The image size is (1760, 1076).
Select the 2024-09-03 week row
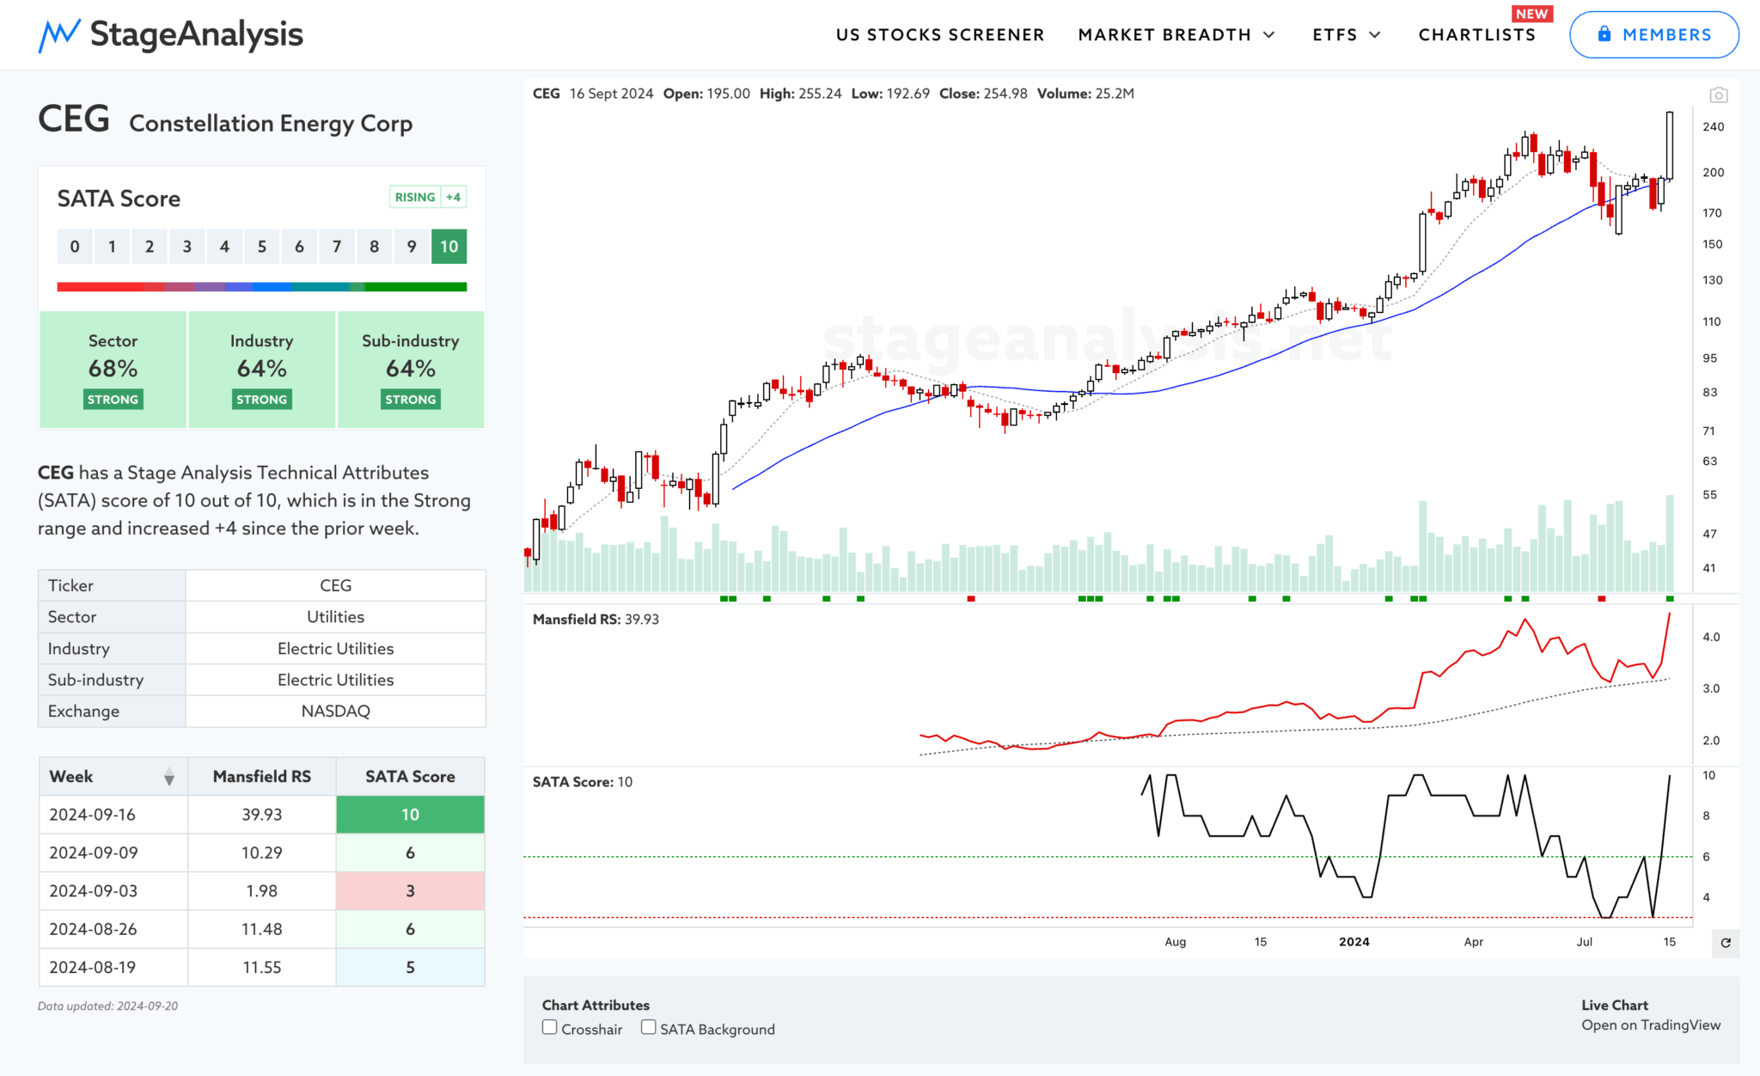click(x=262, y=891)
